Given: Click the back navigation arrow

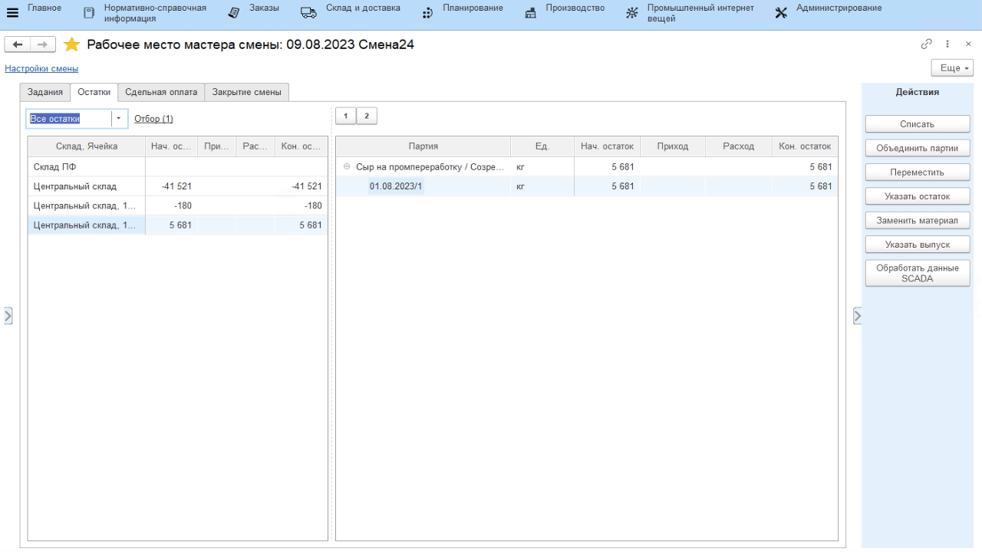Looking at the screenshot, I should (18, 45).
